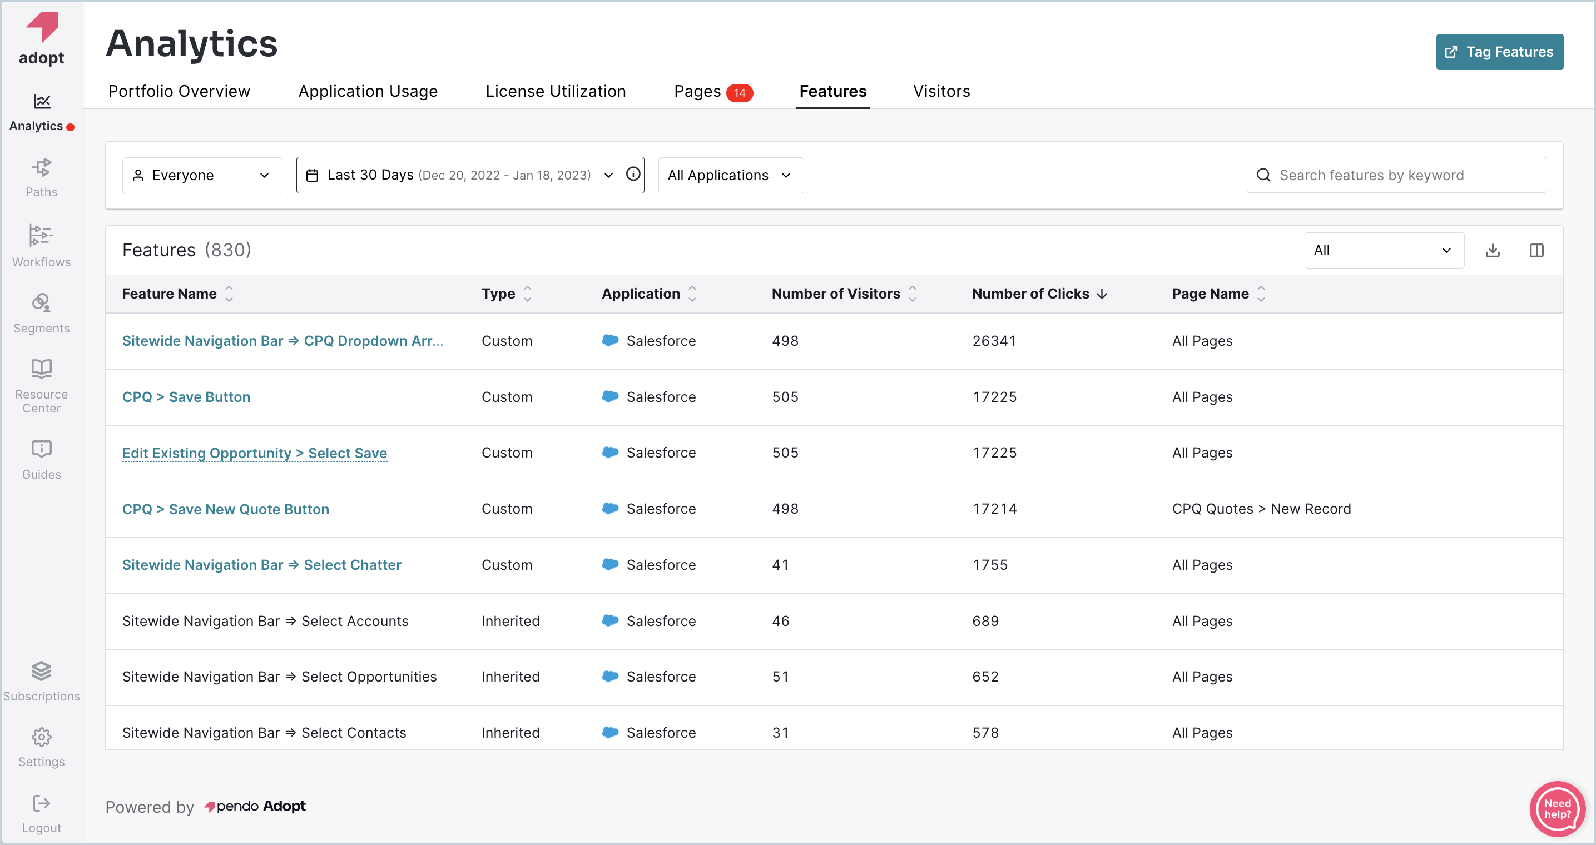Sort by the Feature Name column arrows
Viewport: 1596px width, 845px height.
click(229, 294)
